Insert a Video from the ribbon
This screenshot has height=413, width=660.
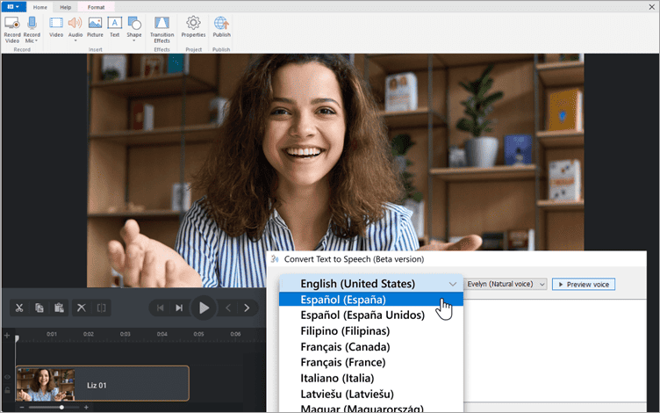pyautogui.click(x=56, y=23)
